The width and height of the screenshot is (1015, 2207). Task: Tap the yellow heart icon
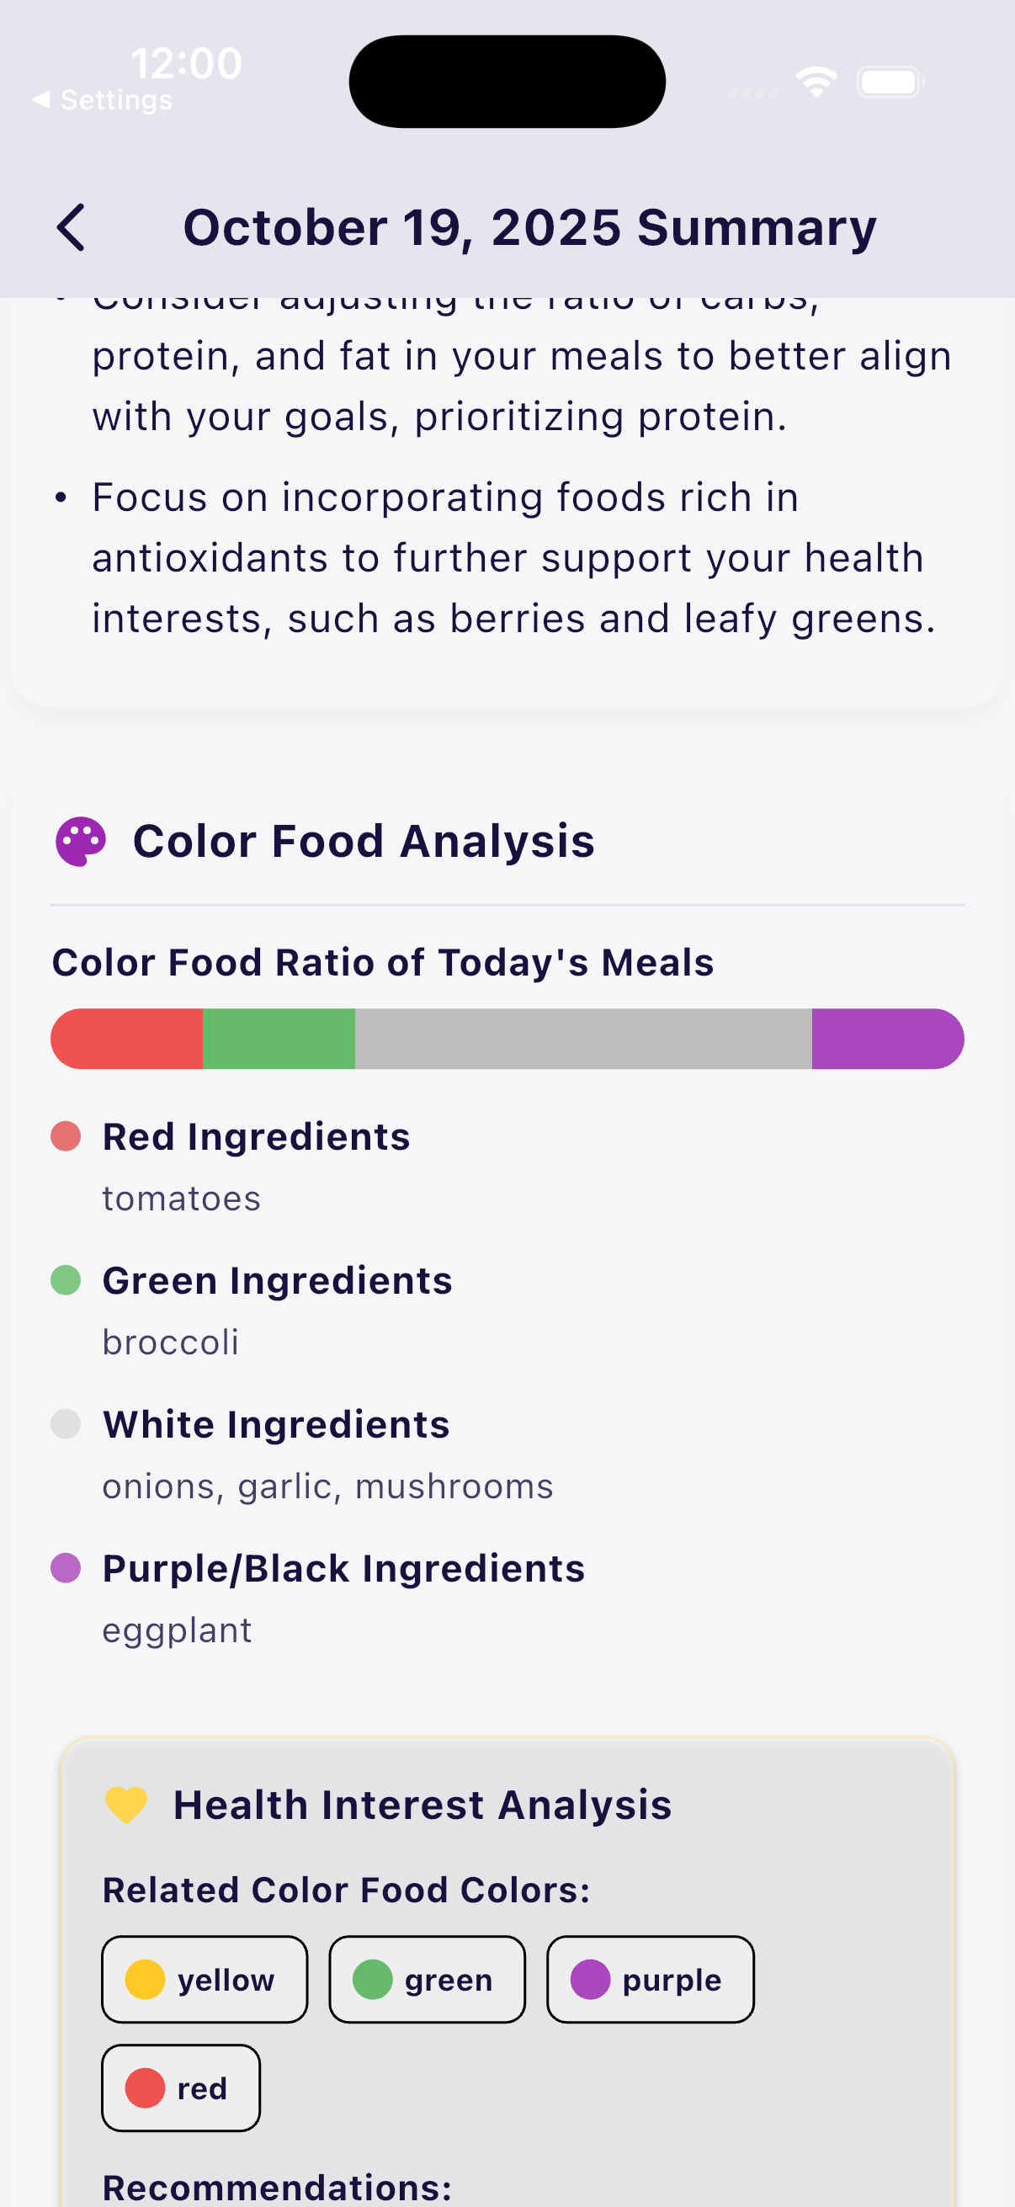coord(126,1805)
